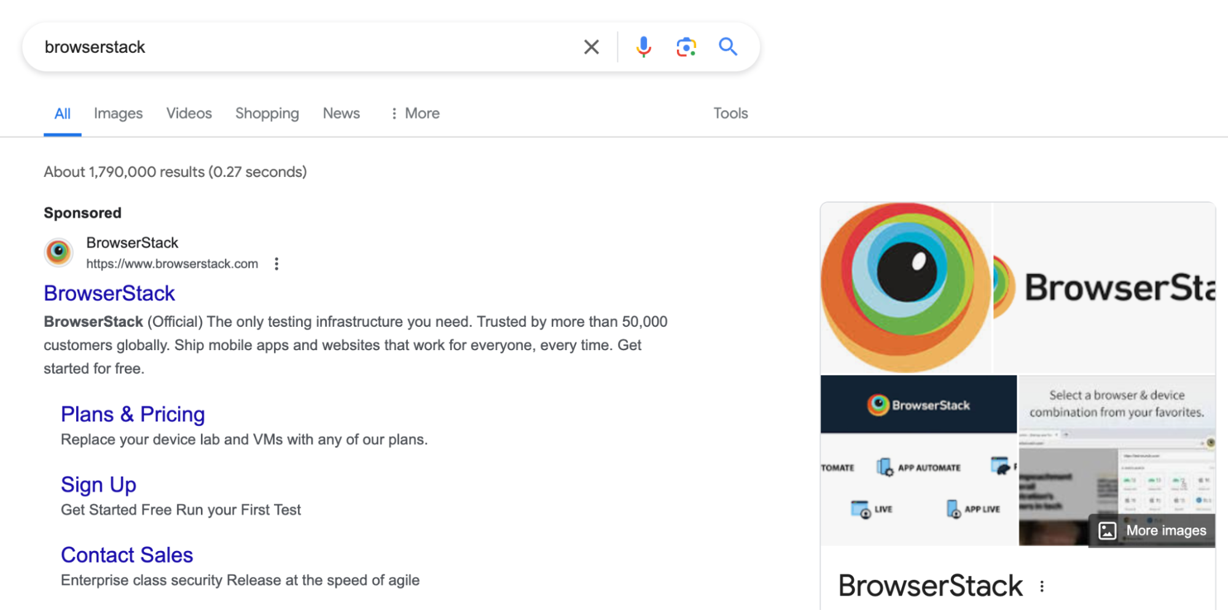Viewport: 1228px width, 610px height.
Task: Open the large BrowserStack eye logo image
Action: [x=905, y=287]
